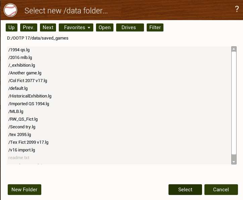Click the Open button
Image resolution: width=243 pixels, height=200 pixels.
point(105,27)
